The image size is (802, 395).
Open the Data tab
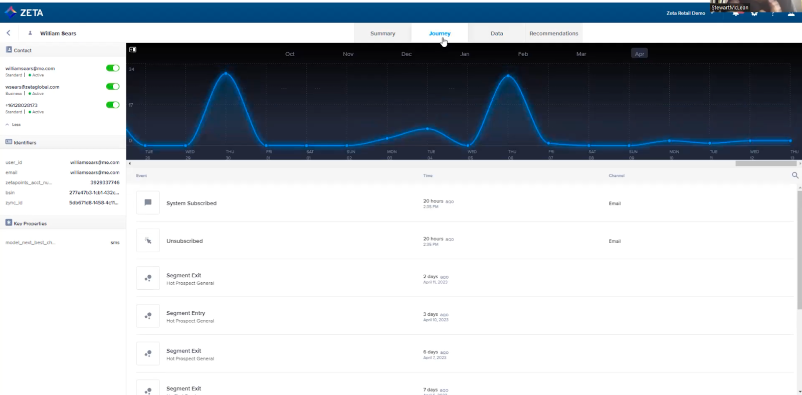point(497,33)
